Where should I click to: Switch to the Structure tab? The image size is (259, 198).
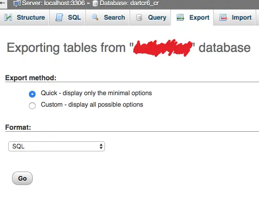coord(25,17)
